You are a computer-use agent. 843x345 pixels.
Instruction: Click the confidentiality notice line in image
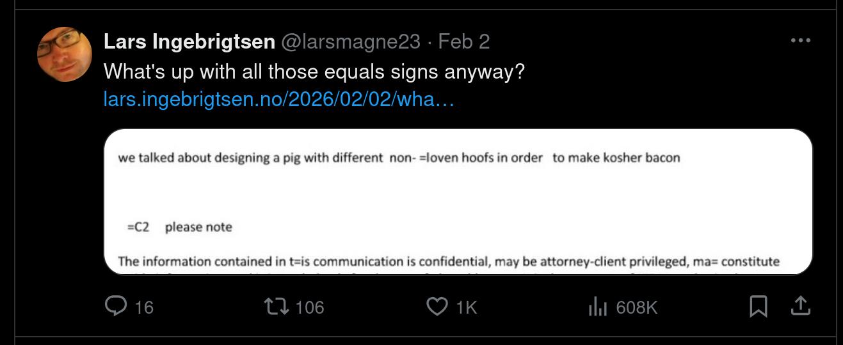pyautogui.click(x=448, y=261)
